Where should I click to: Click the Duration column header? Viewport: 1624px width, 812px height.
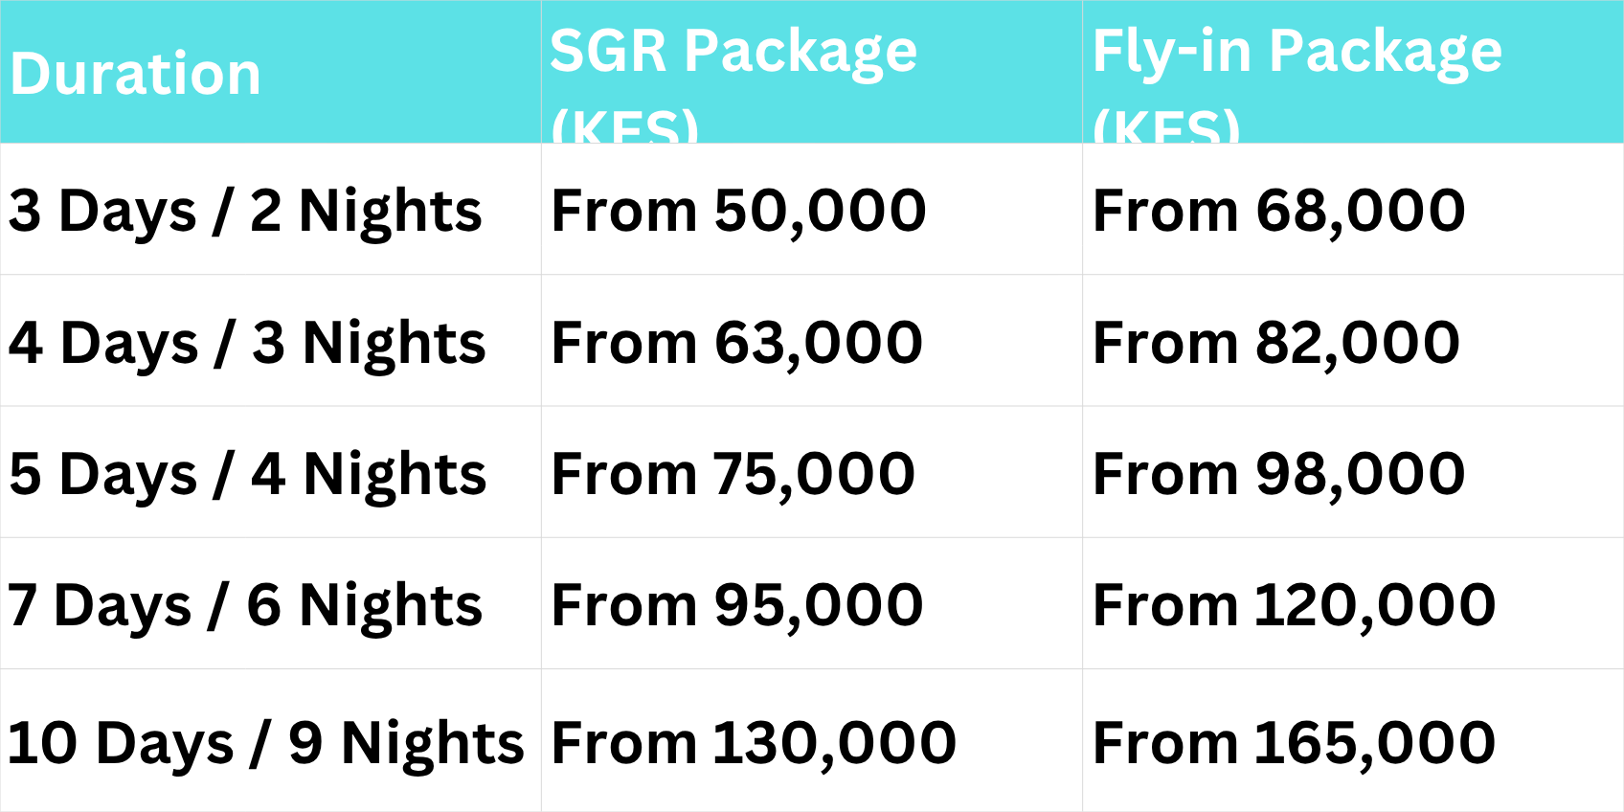click(135, 74)
